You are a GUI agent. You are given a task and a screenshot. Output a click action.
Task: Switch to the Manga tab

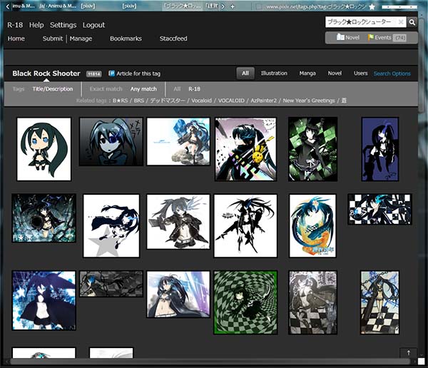(x=307, y=73)
